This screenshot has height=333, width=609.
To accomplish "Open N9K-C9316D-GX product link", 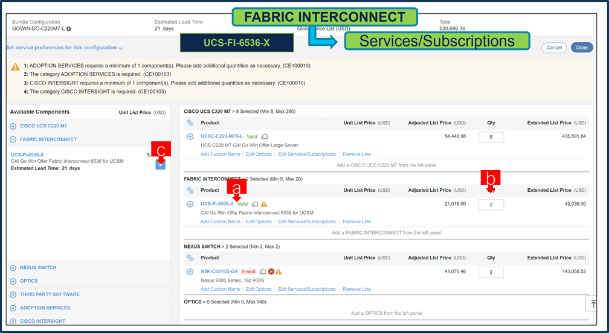I will (219, 271).
